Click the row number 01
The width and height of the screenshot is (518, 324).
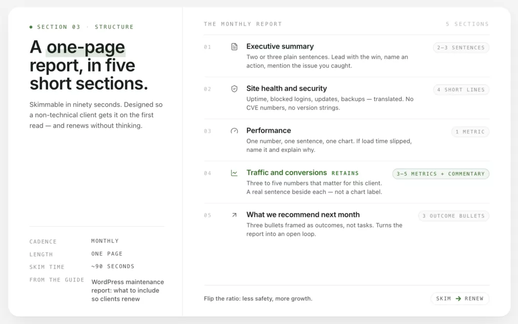pyautogui.click(x=207, y=47)
